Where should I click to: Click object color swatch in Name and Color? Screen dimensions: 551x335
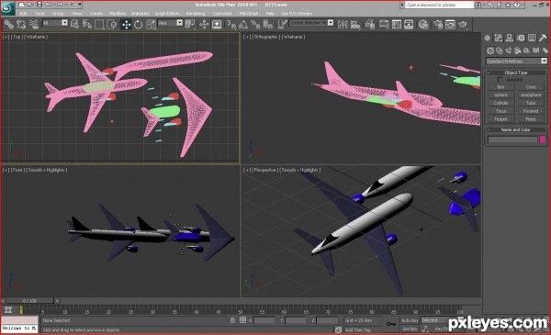[x=543, y=140]
